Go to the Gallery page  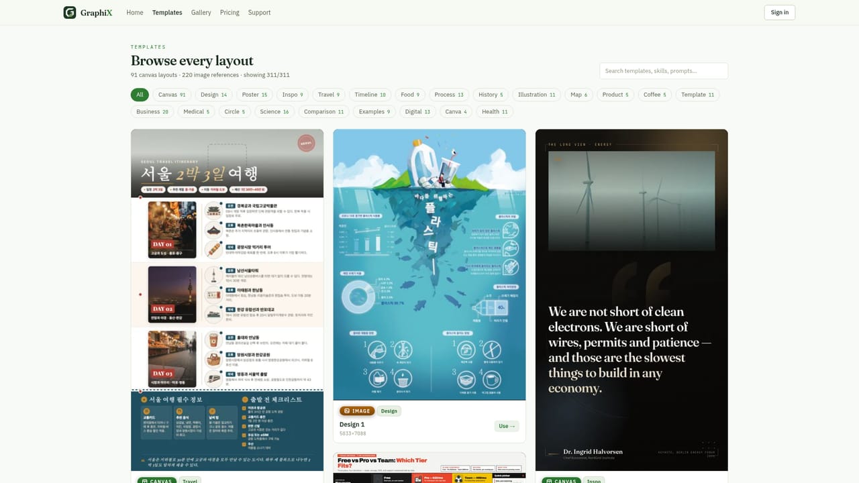201,12
